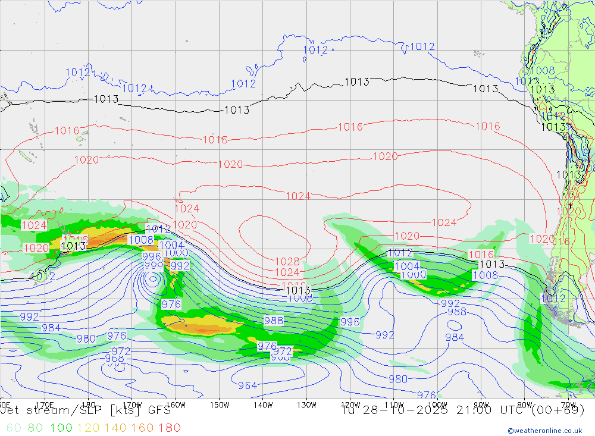Click the 100W longitude label
Image resolution: width=595 pixels, height=436 pixels.
point(437,405)
